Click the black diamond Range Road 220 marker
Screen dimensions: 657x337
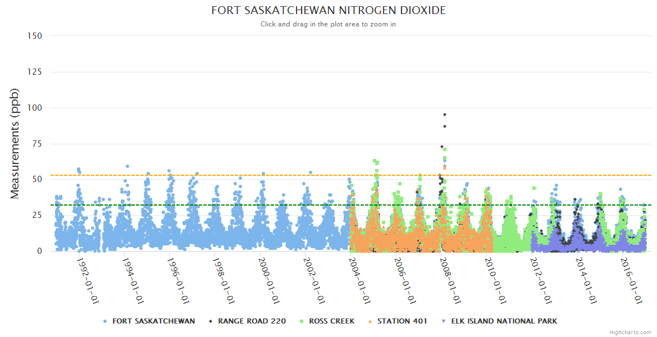[211, 321]
